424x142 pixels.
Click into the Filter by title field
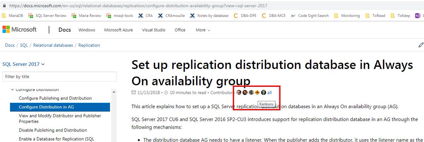(59, 77)
